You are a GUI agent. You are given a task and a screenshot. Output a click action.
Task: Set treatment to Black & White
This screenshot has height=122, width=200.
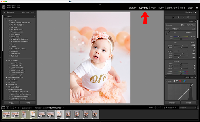click(190, 25)
